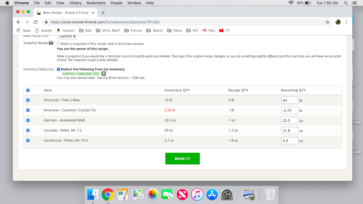Click the Inventory Deduction FAQ help icon
Screen dimensions: 363x204
click(104, 74)
